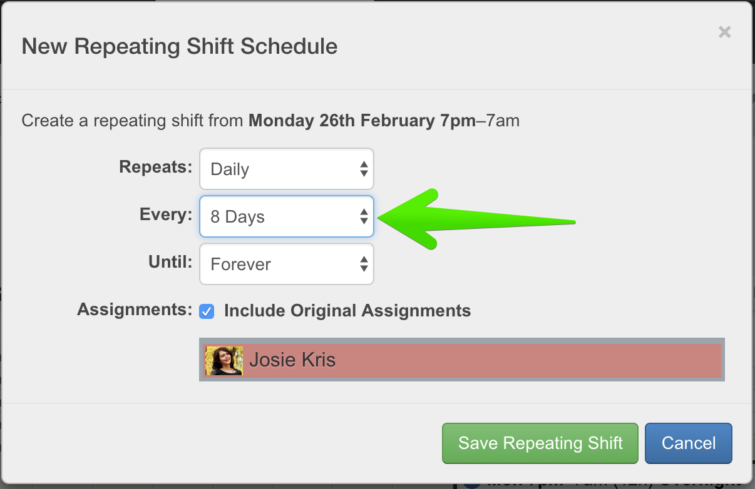The width and height of the screenshot is (755, 489).
Task: Click the dialog title New Repeating Shift Schedule
Action: [x=180, y=47]
